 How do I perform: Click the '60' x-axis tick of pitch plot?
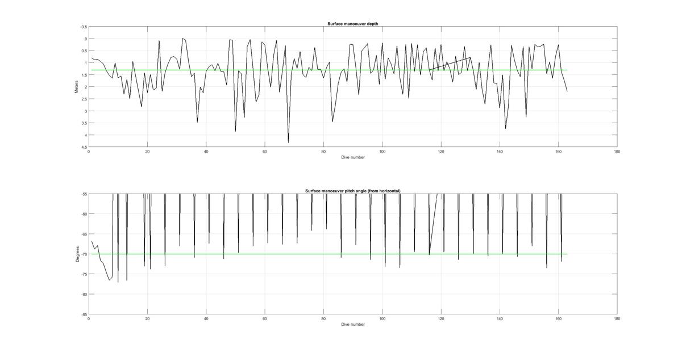pyautogui.click(x=265, y=319)
